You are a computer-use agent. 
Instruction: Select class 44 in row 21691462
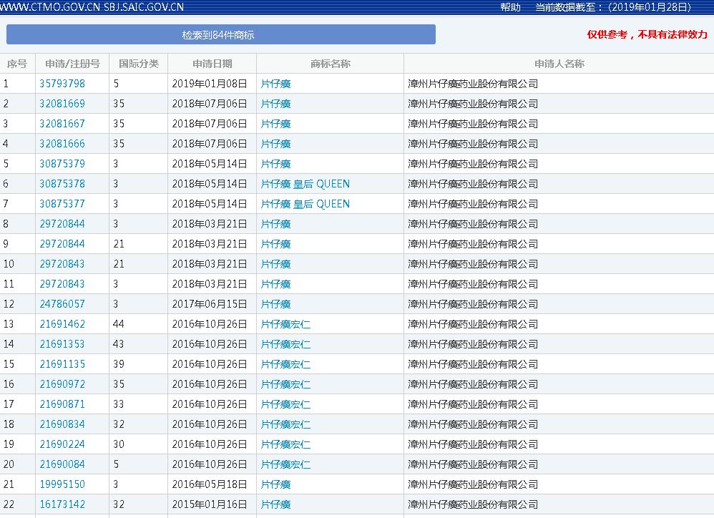point(119,324)
